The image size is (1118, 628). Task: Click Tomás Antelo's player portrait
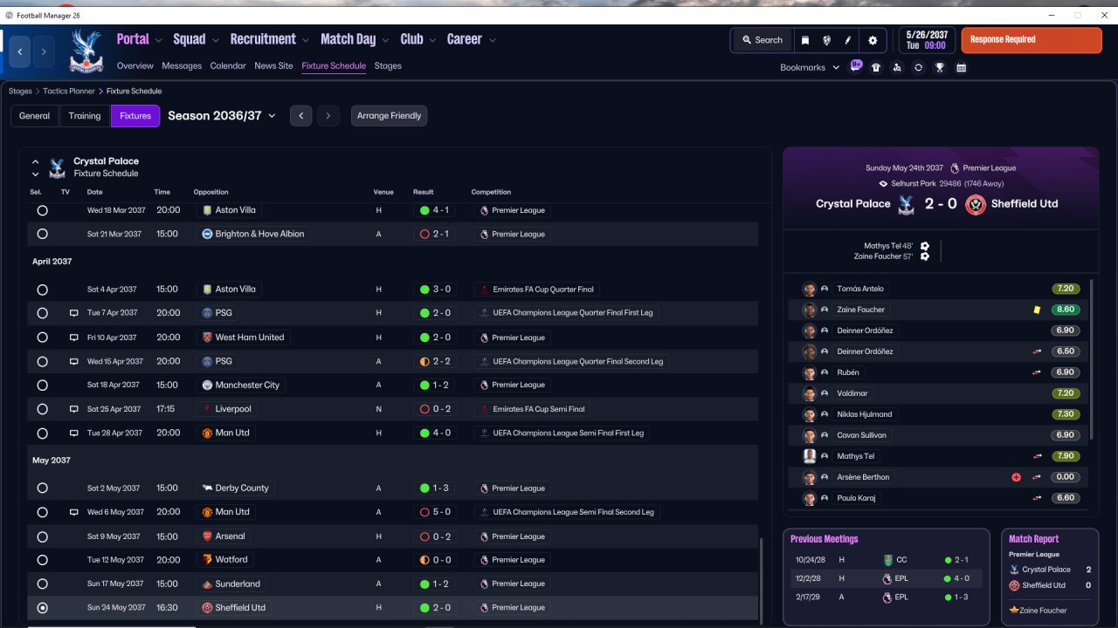point(810,289)
